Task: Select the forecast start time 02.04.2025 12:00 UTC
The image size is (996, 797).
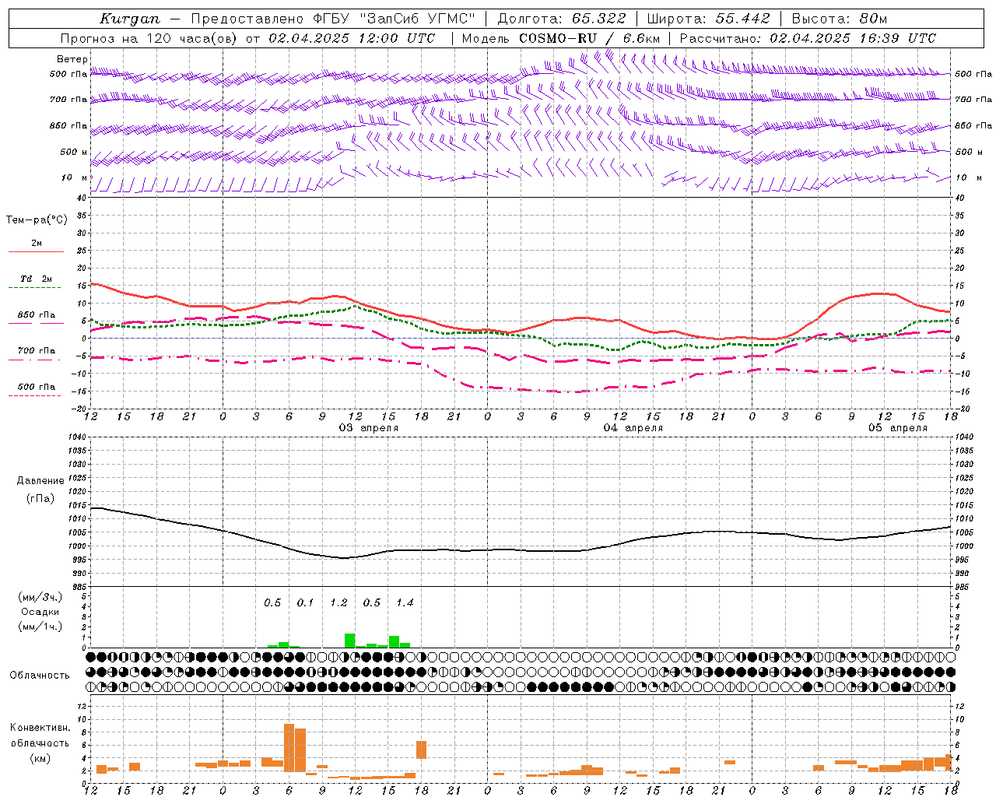Action: tap(352, 38)
